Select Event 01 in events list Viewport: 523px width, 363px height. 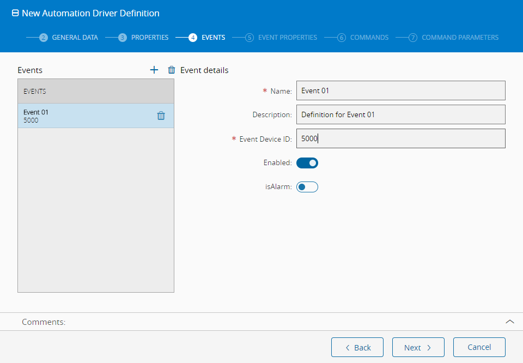tap(82, 116)
